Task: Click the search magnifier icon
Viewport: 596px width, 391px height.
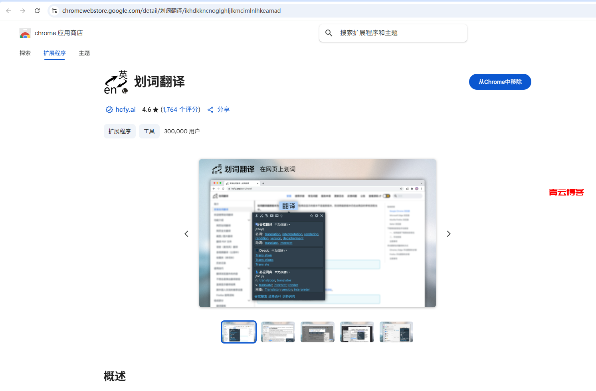Action: click(x=329, y=33)
